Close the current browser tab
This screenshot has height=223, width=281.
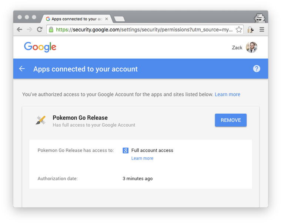point(107,19)
